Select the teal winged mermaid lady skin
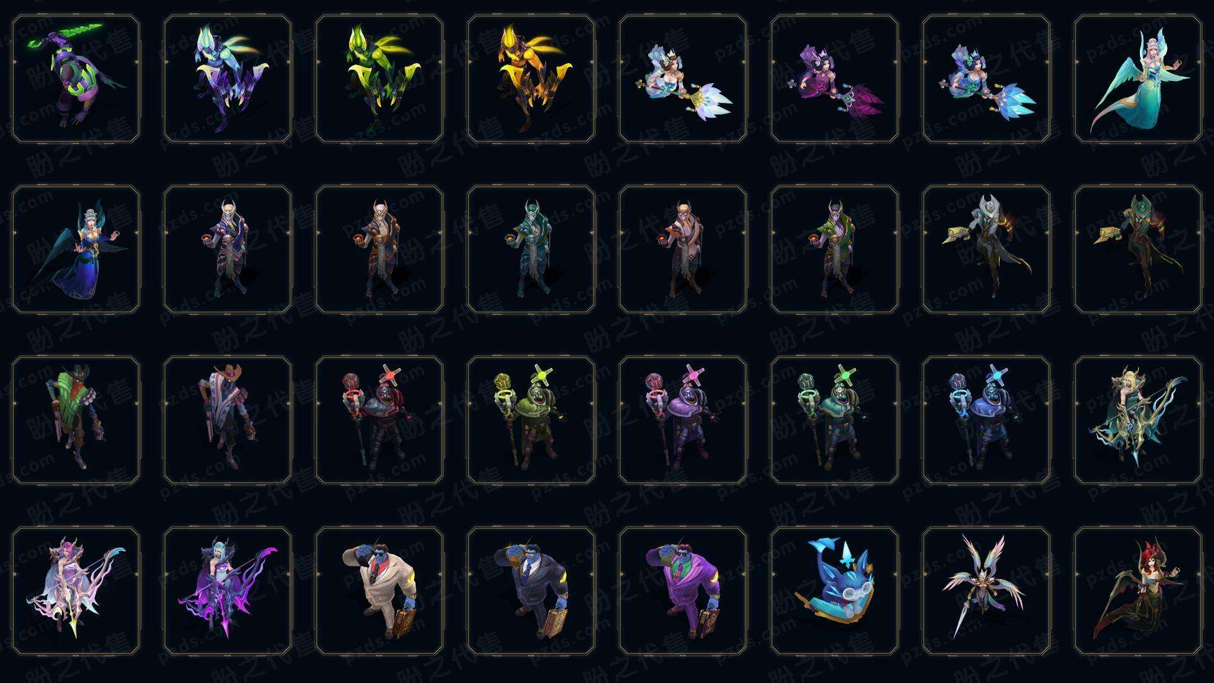Viewport: 1214px width, 683px height. coord(1138,79)
